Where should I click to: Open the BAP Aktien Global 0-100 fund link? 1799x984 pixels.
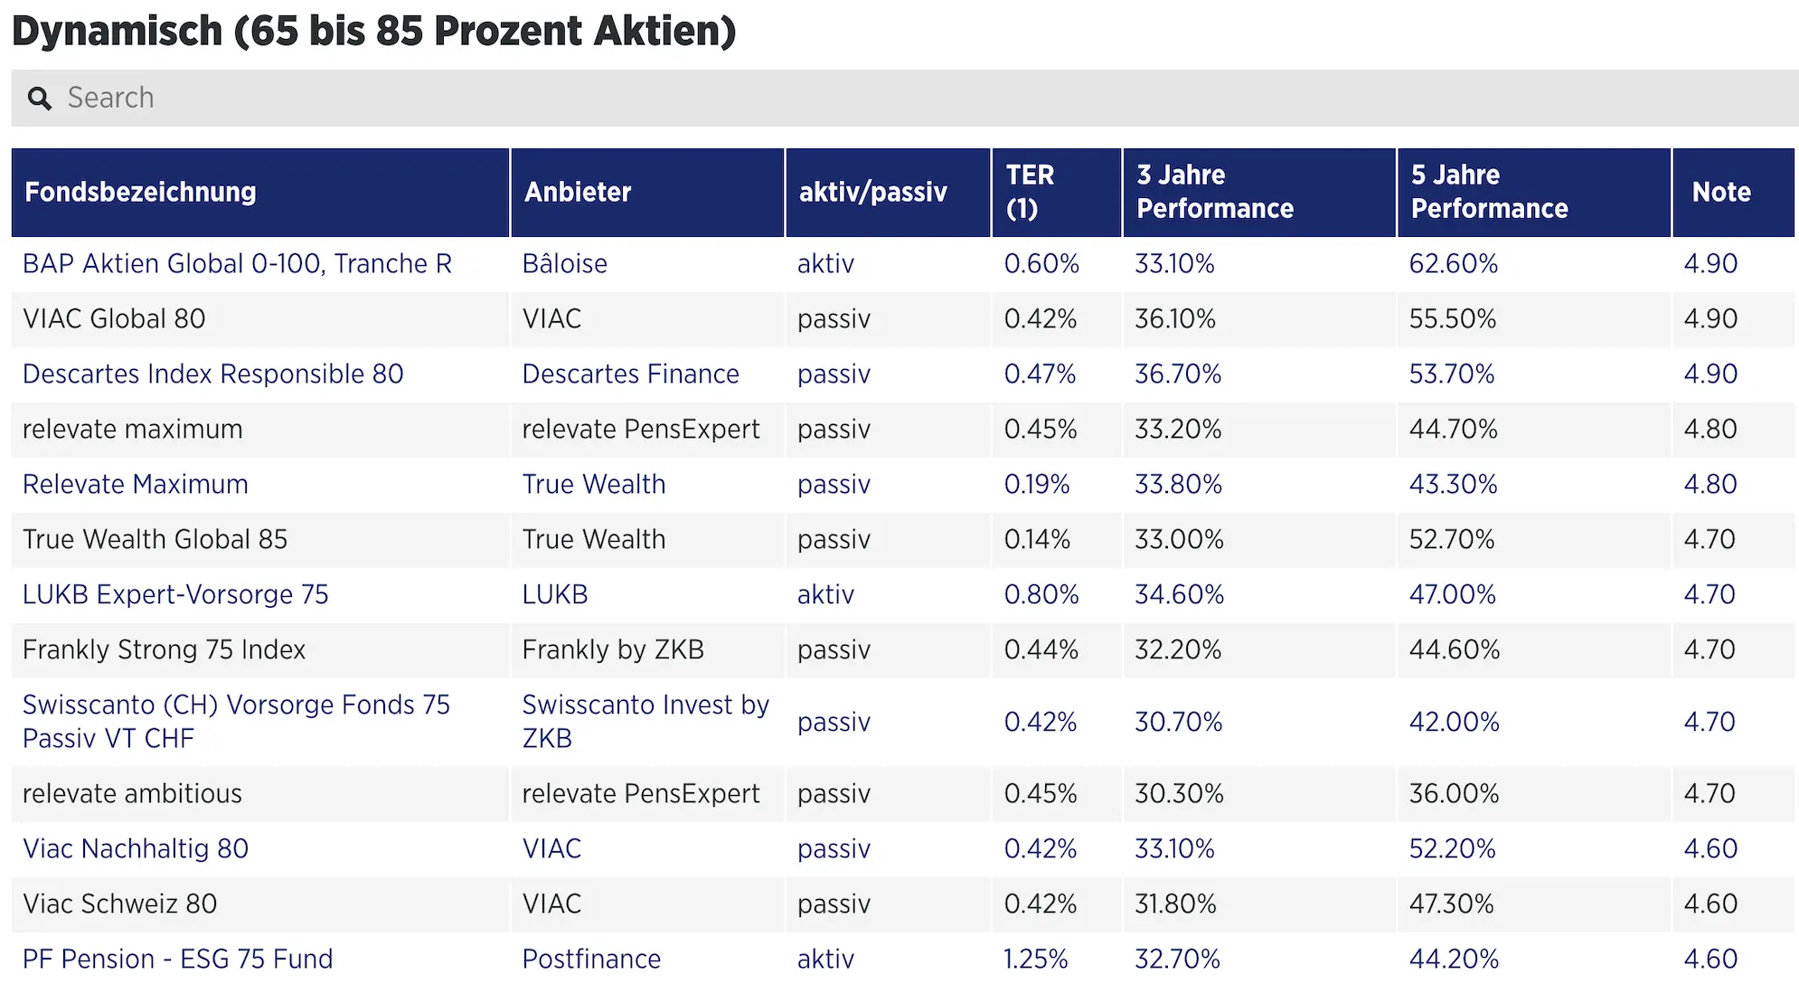coord(235,263)
